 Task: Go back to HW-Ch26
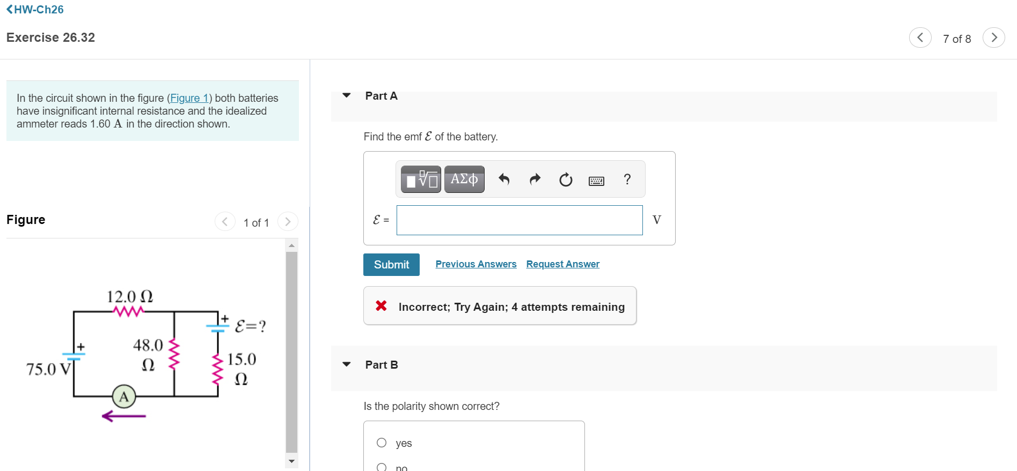[x=35, y=9]
